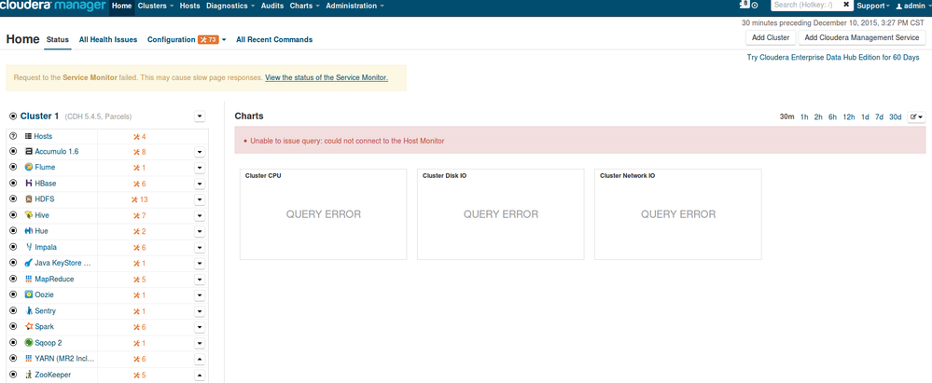This screenshot has height=383, width=932.
Task: Click the Flume service icon
Action: pos(29,168)
